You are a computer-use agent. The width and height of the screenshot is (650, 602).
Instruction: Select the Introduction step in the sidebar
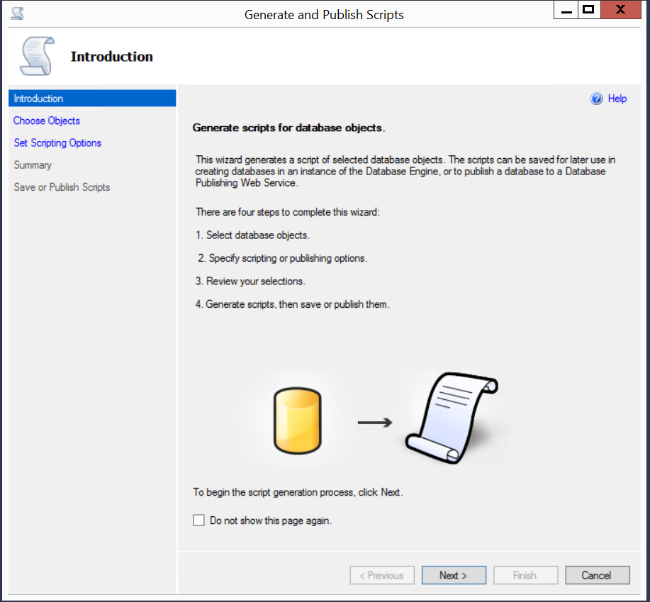(x=38, y=99)
